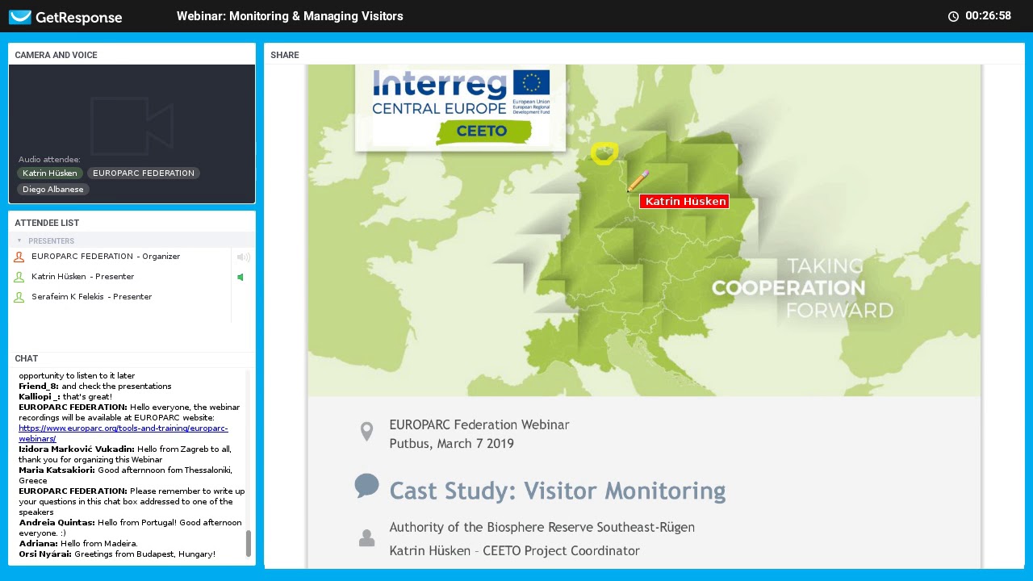The width and height of the screenshot is (1033, 581).
Task: Click the clock icon beside the timer
Action: point(953,16)
